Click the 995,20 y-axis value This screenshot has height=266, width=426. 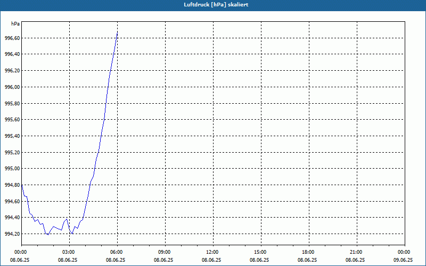[12, 153]
